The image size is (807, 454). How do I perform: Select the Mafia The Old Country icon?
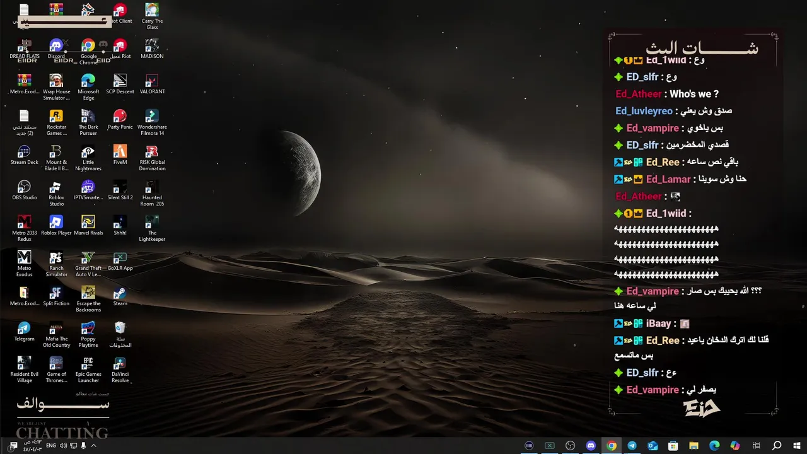click(x=56, y=334)
